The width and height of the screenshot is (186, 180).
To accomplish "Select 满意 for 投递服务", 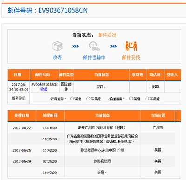I will pyautogui.click(x=131, y=99).
